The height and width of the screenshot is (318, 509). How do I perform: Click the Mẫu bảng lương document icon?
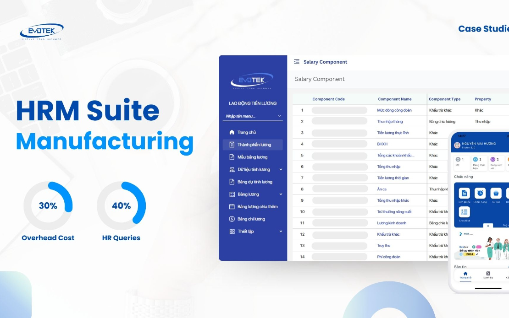[x=232, y=157]
